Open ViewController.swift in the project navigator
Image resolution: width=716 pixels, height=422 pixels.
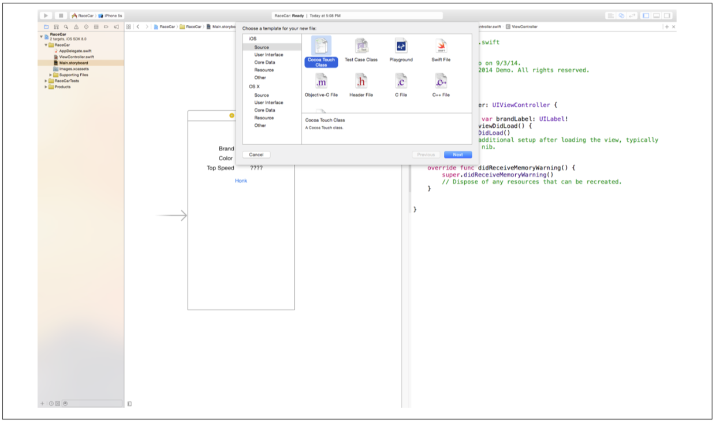pyautogui.click(x=76, y=57)
